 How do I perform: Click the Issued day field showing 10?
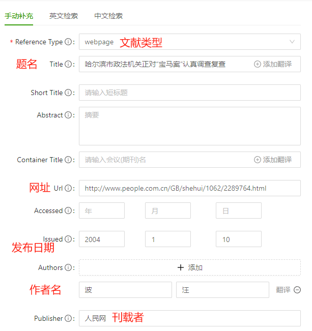coord(238,239)
